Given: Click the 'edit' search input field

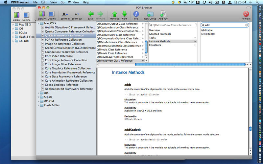Looking at the screenshot, I should [225, 25].
